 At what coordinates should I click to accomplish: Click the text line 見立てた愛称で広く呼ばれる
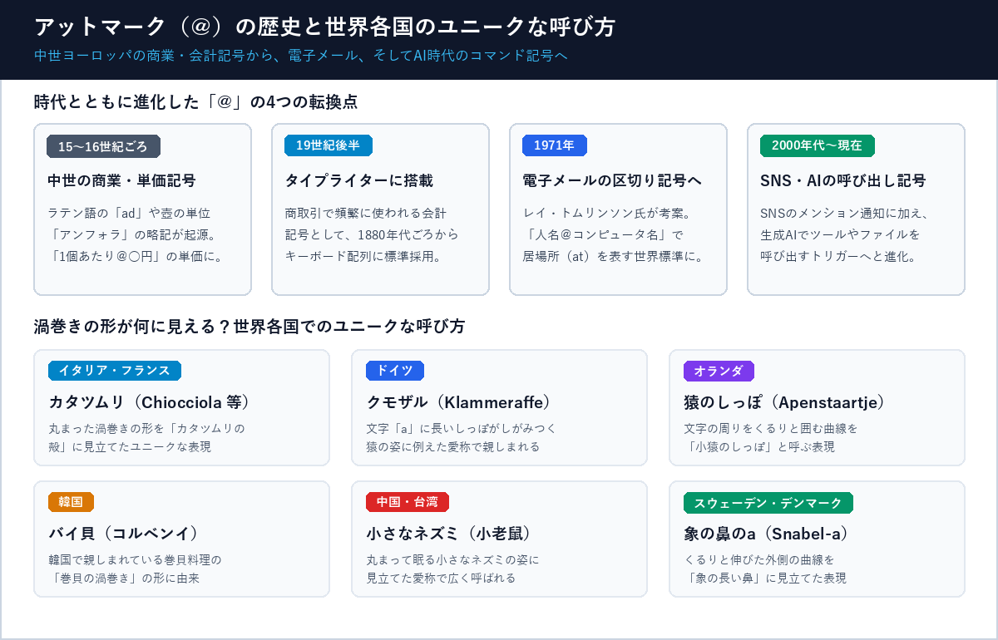point(442,578)
